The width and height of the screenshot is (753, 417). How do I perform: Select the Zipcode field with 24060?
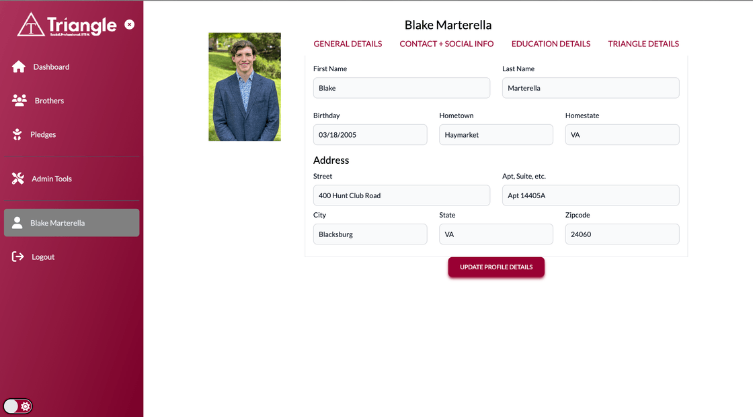pyautogui.click(x=622, y=234)
